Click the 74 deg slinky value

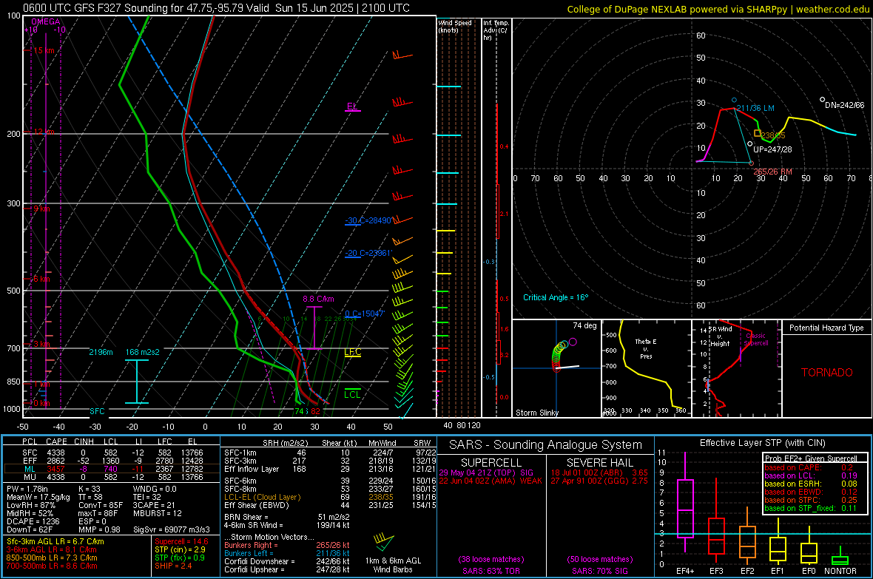pyautogui.click(x=584, y=325)
